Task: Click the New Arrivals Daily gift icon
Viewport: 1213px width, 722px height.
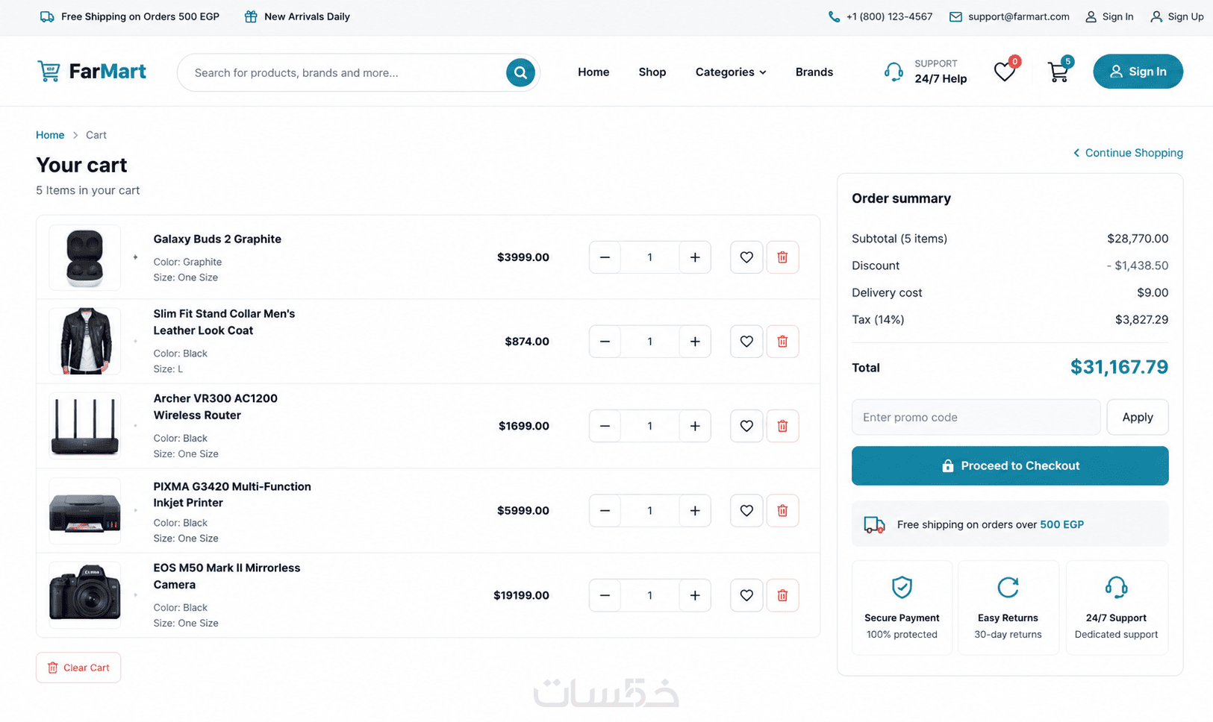Action: 251,16
